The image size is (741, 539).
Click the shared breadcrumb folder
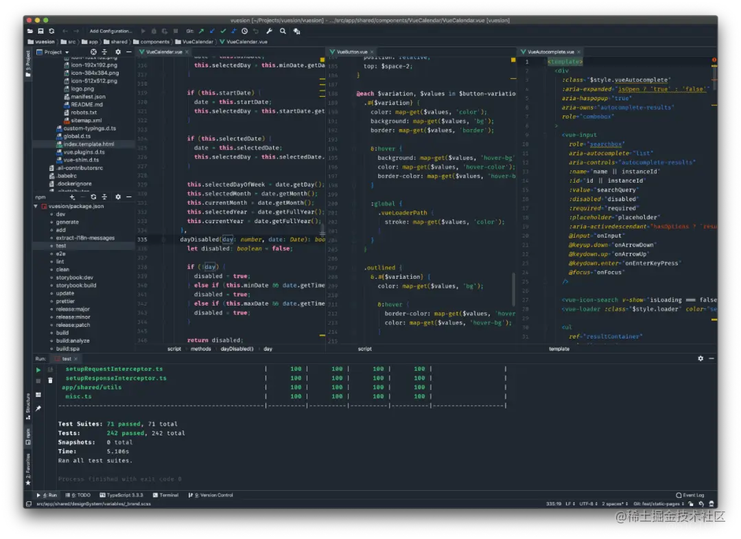click(116, 42)
